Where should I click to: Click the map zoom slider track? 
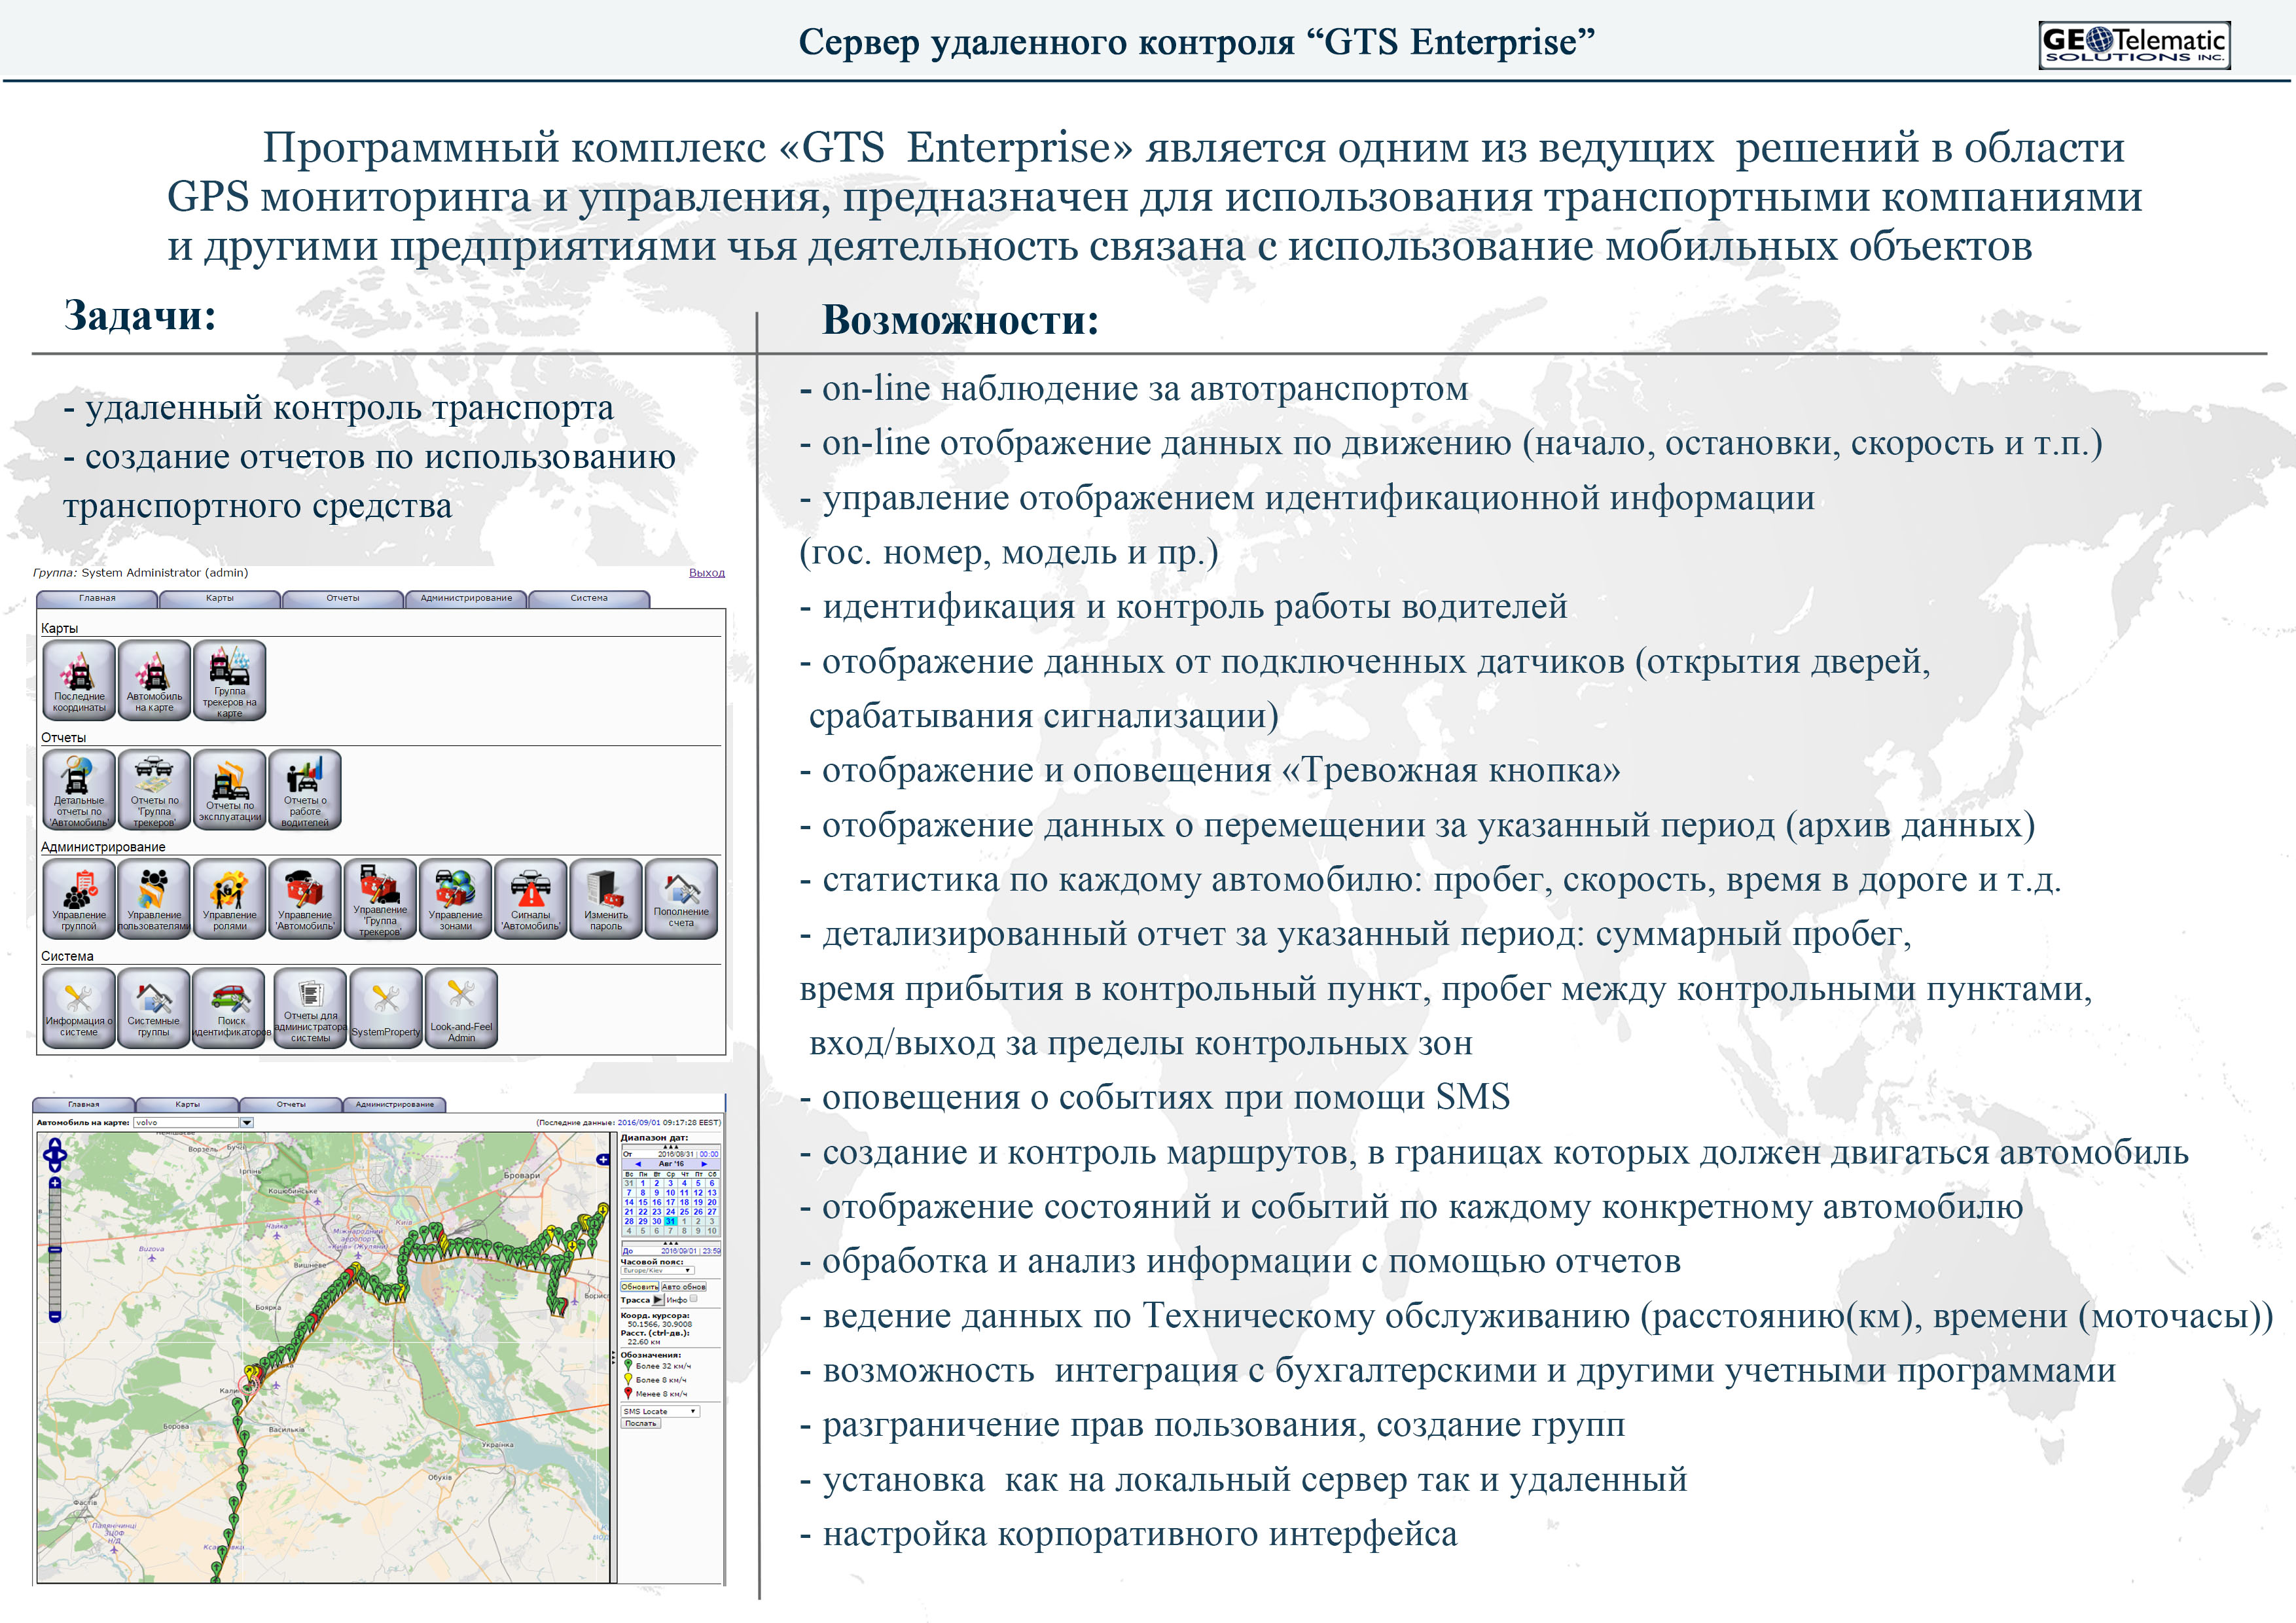pyautogui.click(x=55, y=1250)
